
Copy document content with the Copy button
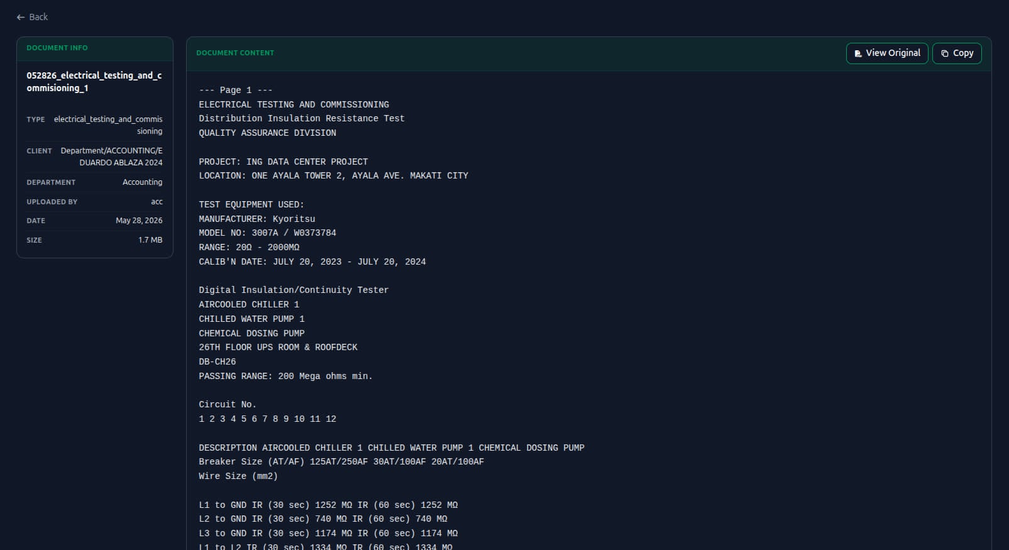point(956,53)
